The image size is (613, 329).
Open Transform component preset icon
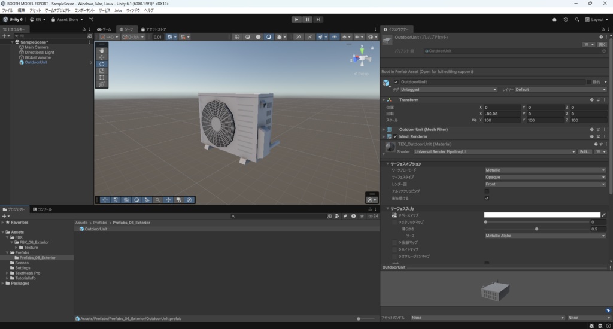[598, 100]
